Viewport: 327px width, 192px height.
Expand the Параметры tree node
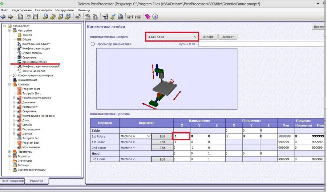(x=9, y=152)
